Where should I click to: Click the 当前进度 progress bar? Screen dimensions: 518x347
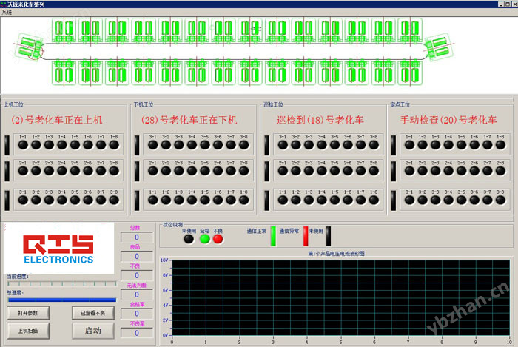(x=61, y=283)
